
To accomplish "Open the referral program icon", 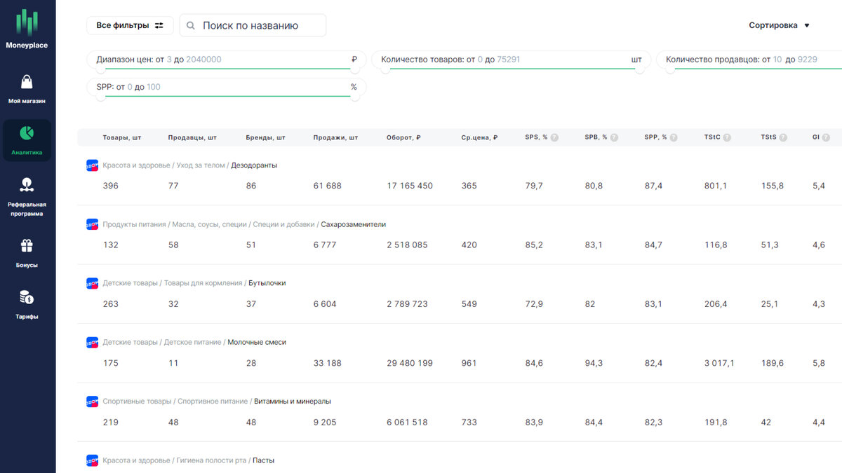I will coord(27,185).
